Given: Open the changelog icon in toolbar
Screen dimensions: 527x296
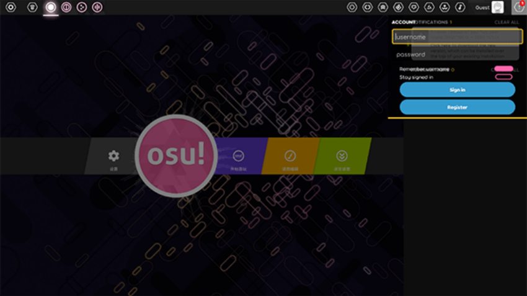Looking at the screenshot, I should tap(368, 7).
